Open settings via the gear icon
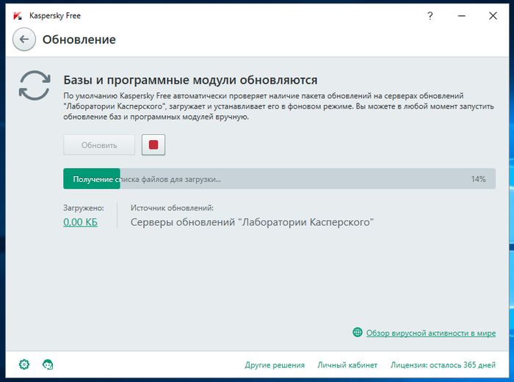 (24, 364)
